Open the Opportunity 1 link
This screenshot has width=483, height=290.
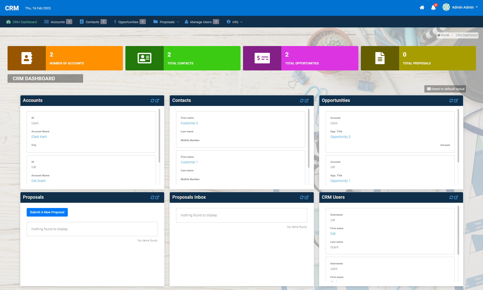point(340,181)
